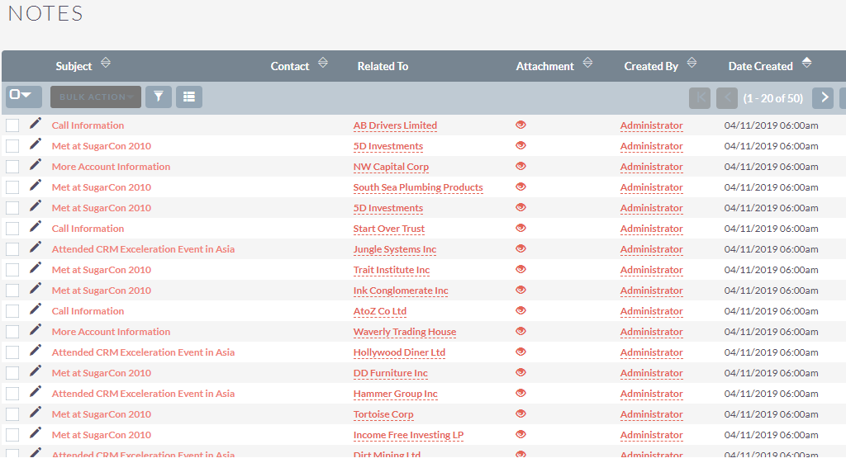Sort by Subject column arrows
This screenshot has height=463, width=846.
(x=105, y=64)
